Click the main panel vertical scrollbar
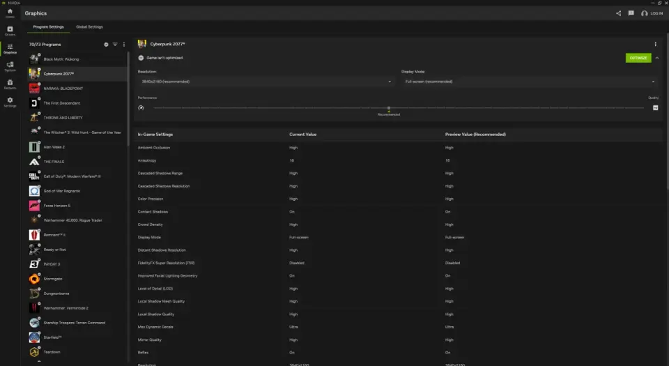669x366 pixels. pyautogui.click(x=668, y=113)
